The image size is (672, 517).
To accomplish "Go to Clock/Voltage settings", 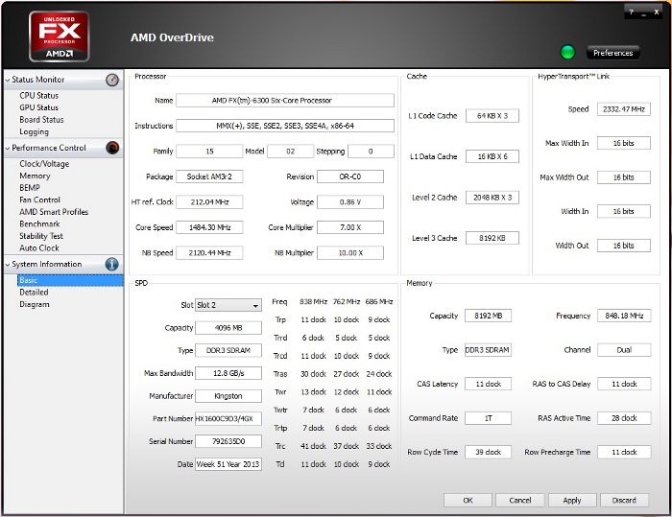I will 44,164.
